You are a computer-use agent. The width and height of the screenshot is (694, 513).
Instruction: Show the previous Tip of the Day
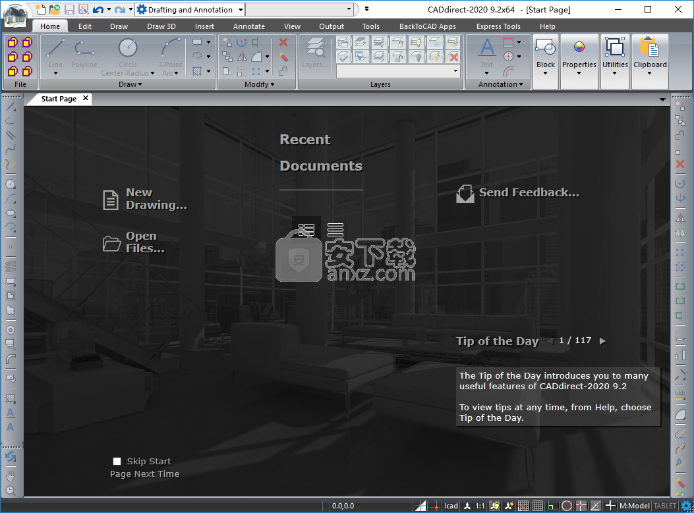click(550, 341)
